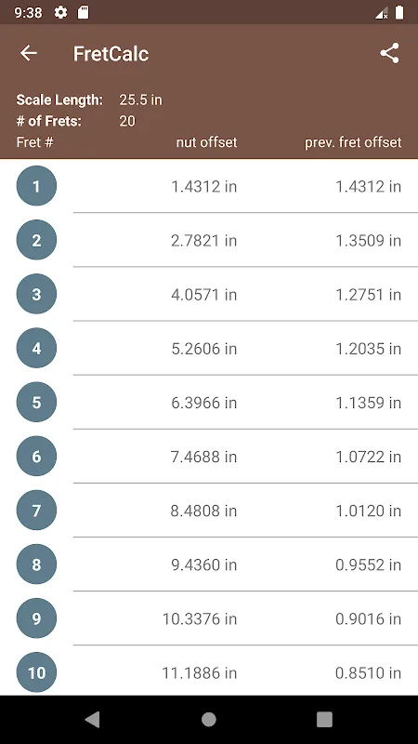Click the settings gear in status bar

[x=60, y=12]
